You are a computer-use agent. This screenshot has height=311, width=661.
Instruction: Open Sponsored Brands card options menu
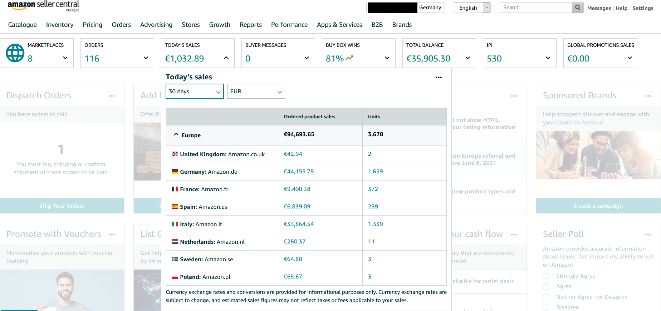pos(648,96)
